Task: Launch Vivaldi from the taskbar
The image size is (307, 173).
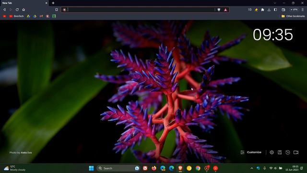Action: coord(145,168)
